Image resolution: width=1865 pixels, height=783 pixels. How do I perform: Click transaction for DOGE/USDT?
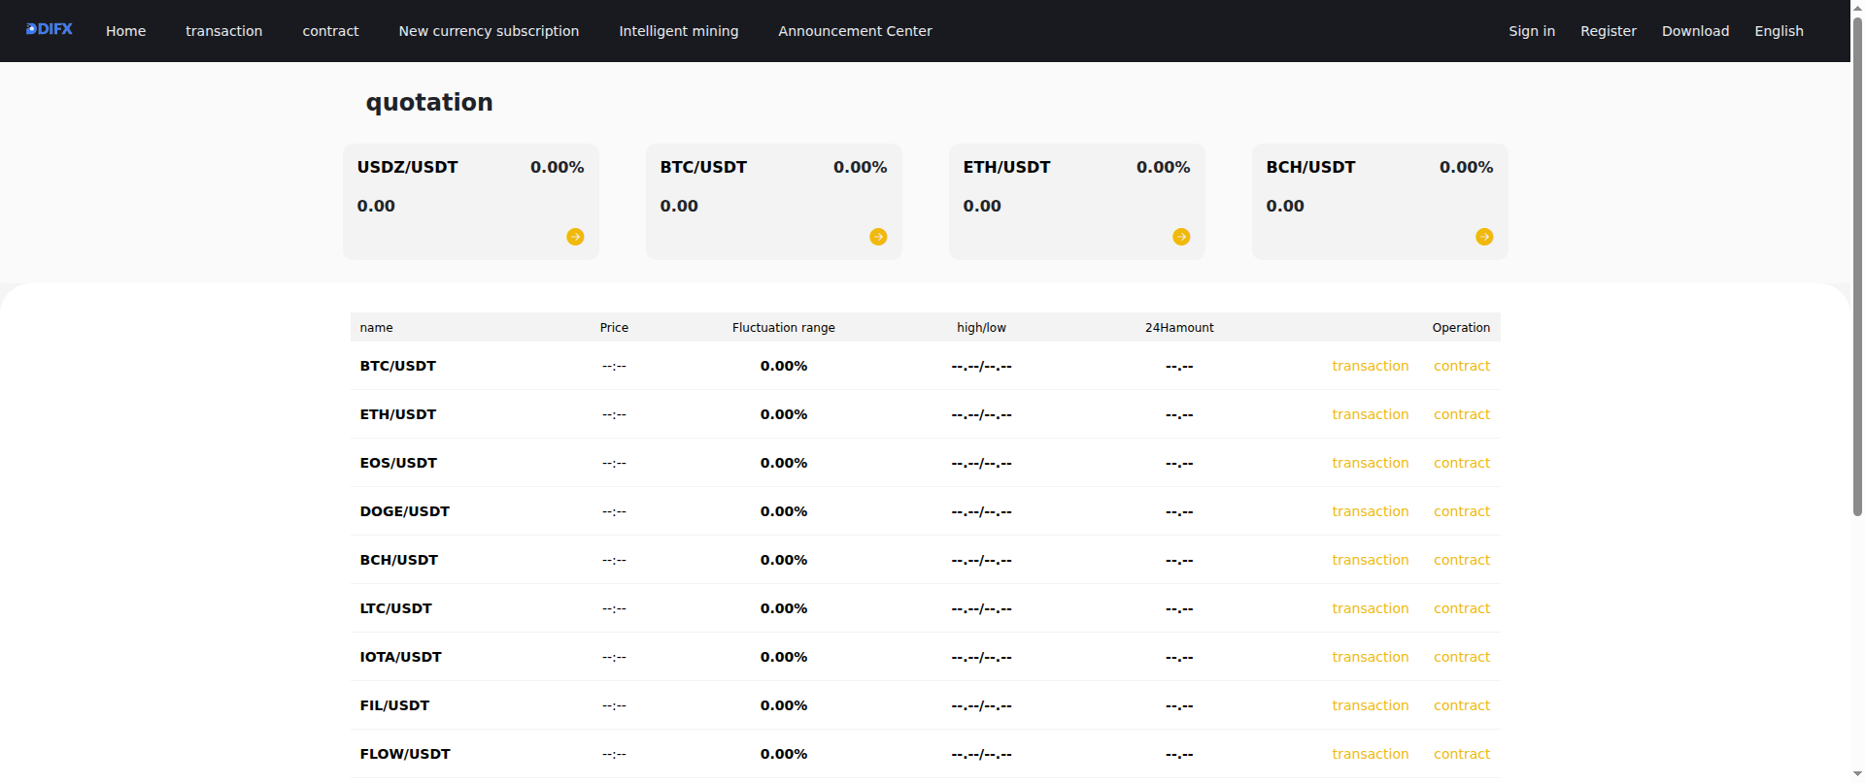(1370, 511)
